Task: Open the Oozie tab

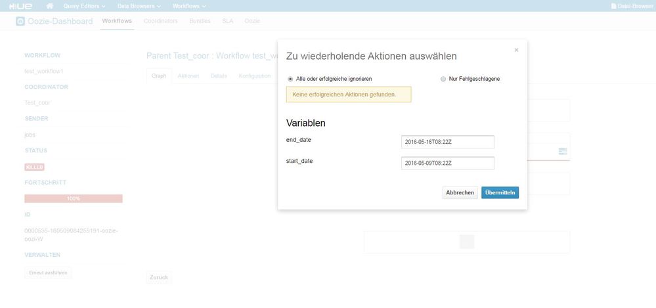Action: pos(252,21)
